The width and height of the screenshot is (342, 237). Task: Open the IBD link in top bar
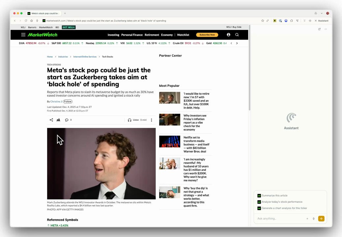tap(57, 27)
